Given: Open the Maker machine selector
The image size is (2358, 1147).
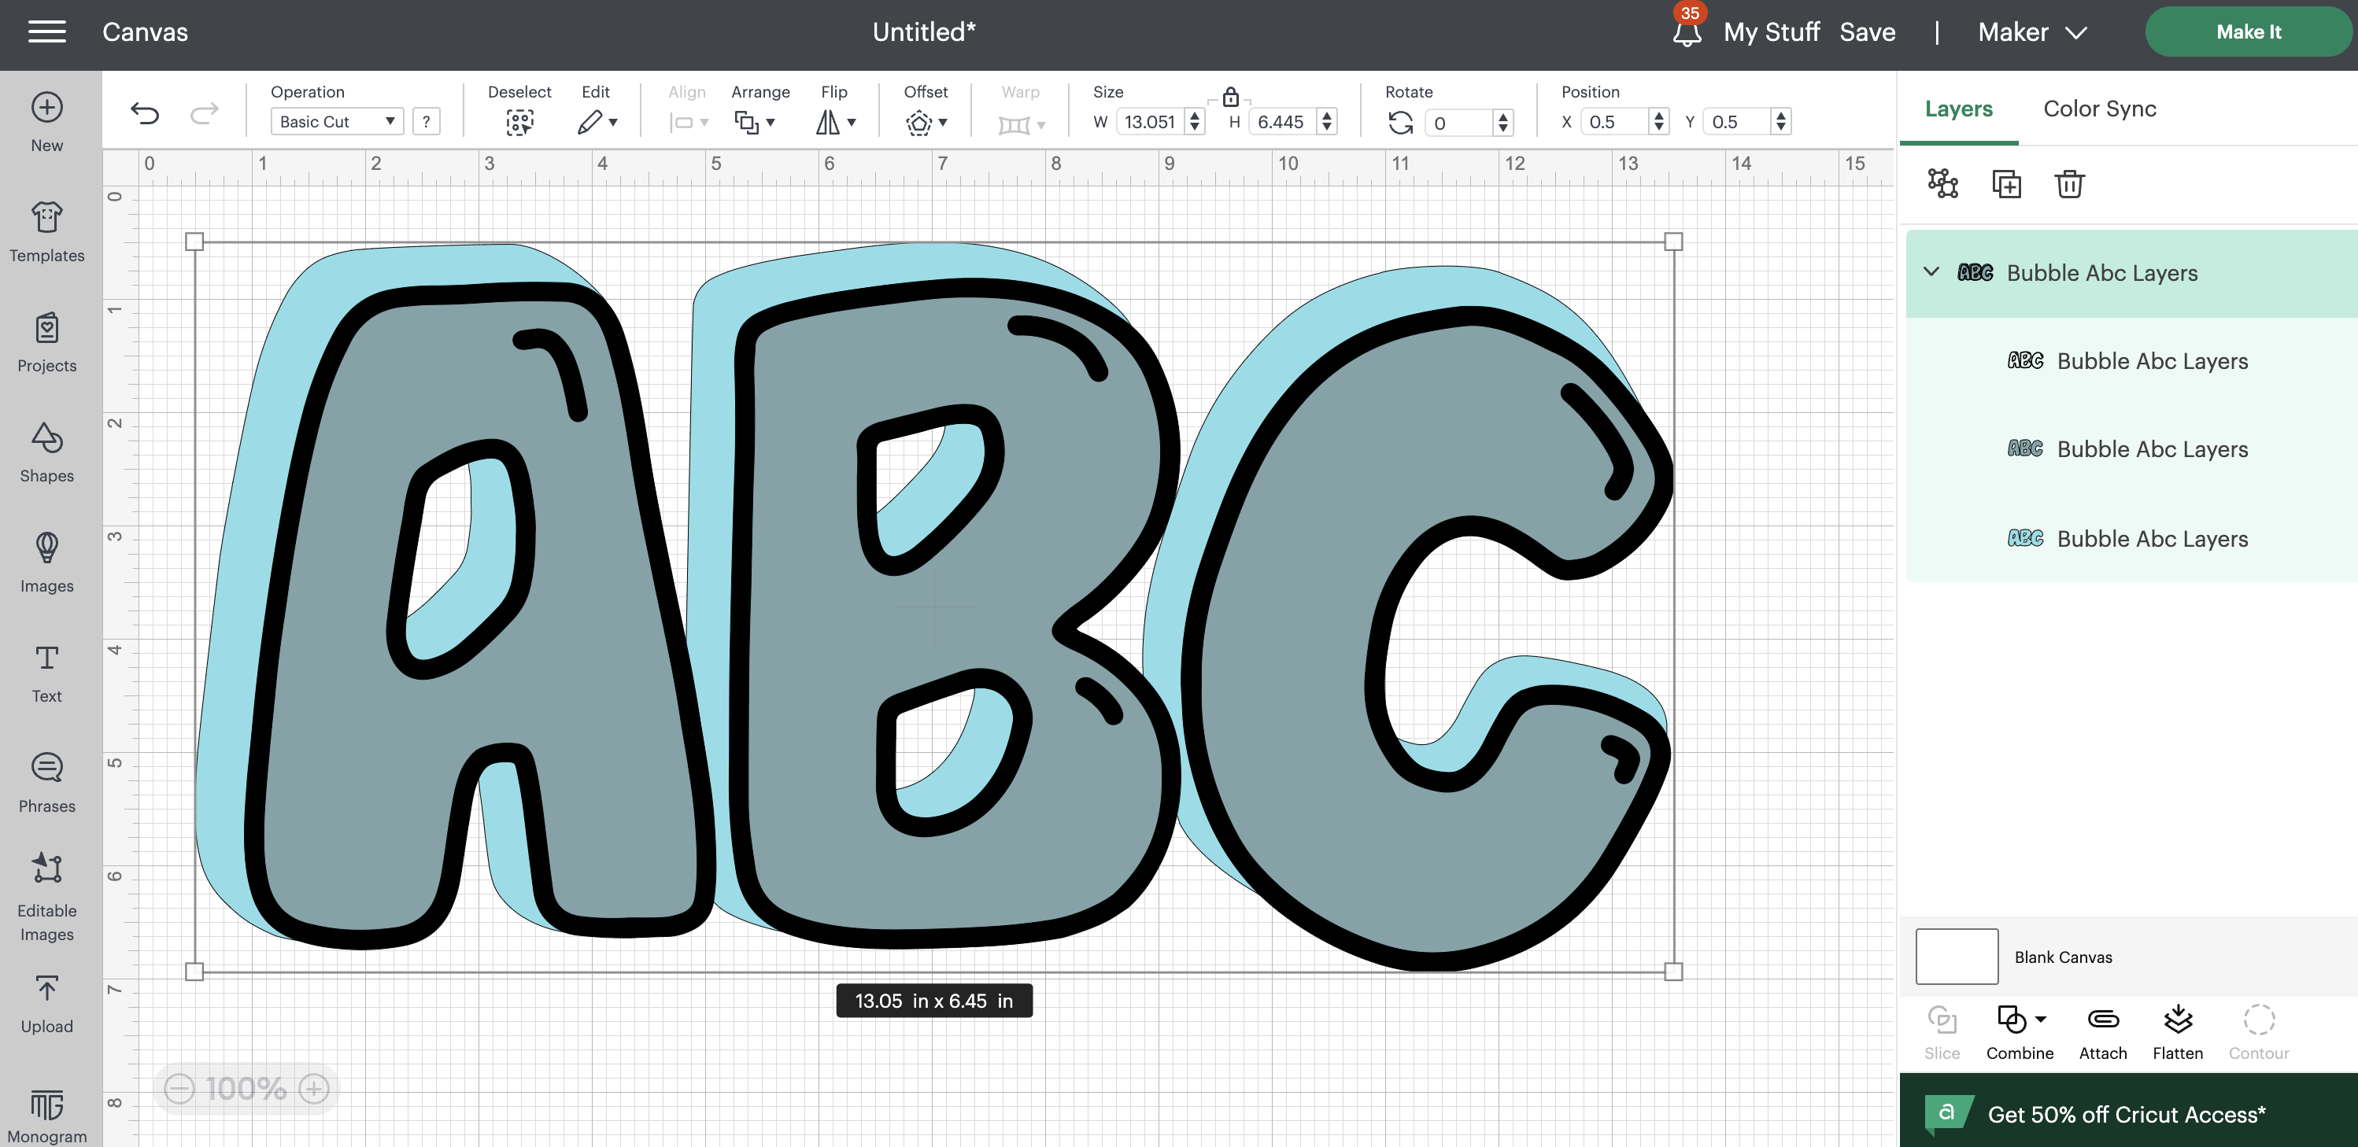Looking at the screenshot, I should [x=2032, y=32].
